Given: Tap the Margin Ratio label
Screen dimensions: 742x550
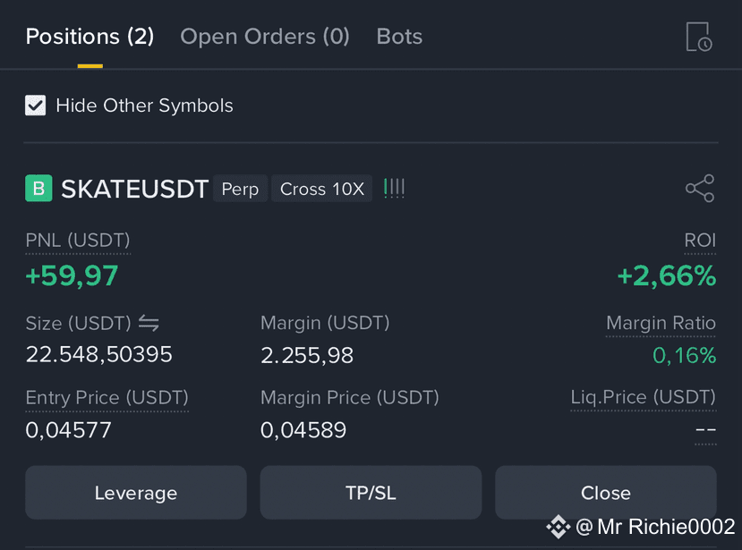Looking at the screenshot, I should point(661,323).
